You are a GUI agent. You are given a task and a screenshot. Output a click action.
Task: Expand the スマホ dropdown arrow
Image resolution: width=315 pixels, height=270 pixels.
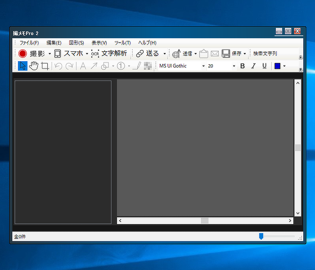87,54
